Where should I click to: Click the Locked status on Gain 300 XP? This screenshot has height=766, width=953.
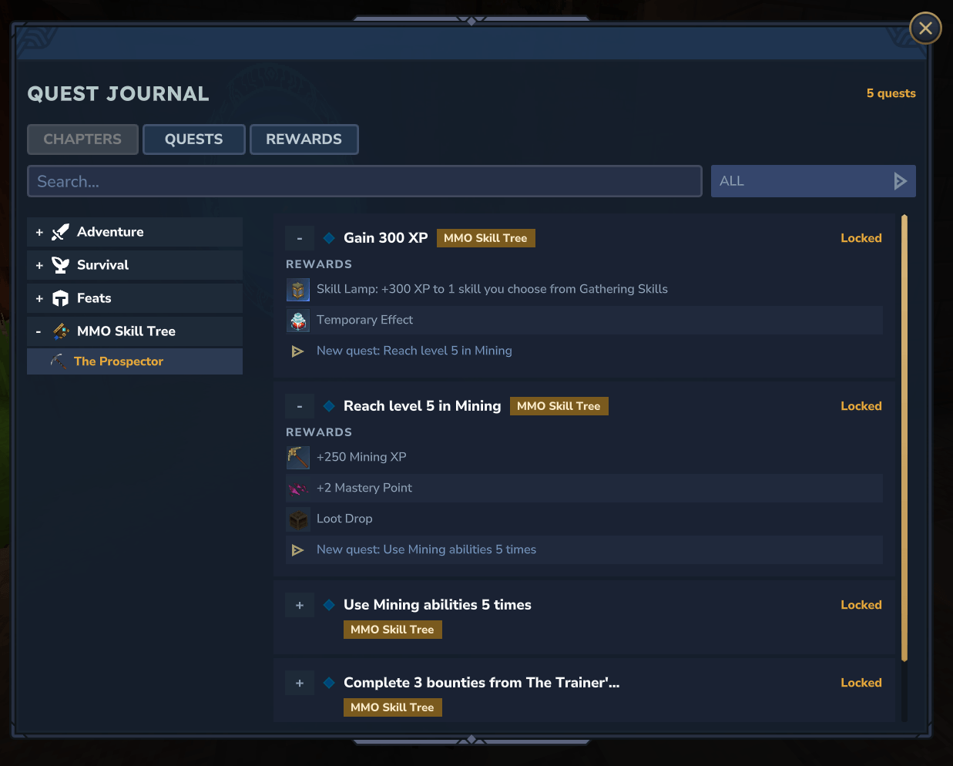click(x=861, y=238)
